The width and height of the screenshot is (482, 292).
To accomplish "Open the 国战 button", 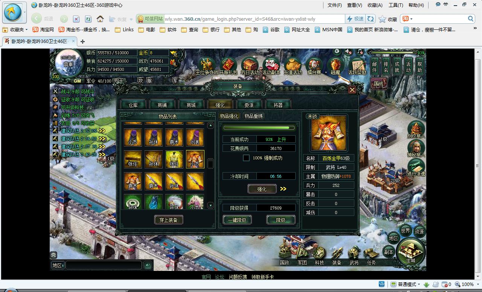I will tap(378, 84).
